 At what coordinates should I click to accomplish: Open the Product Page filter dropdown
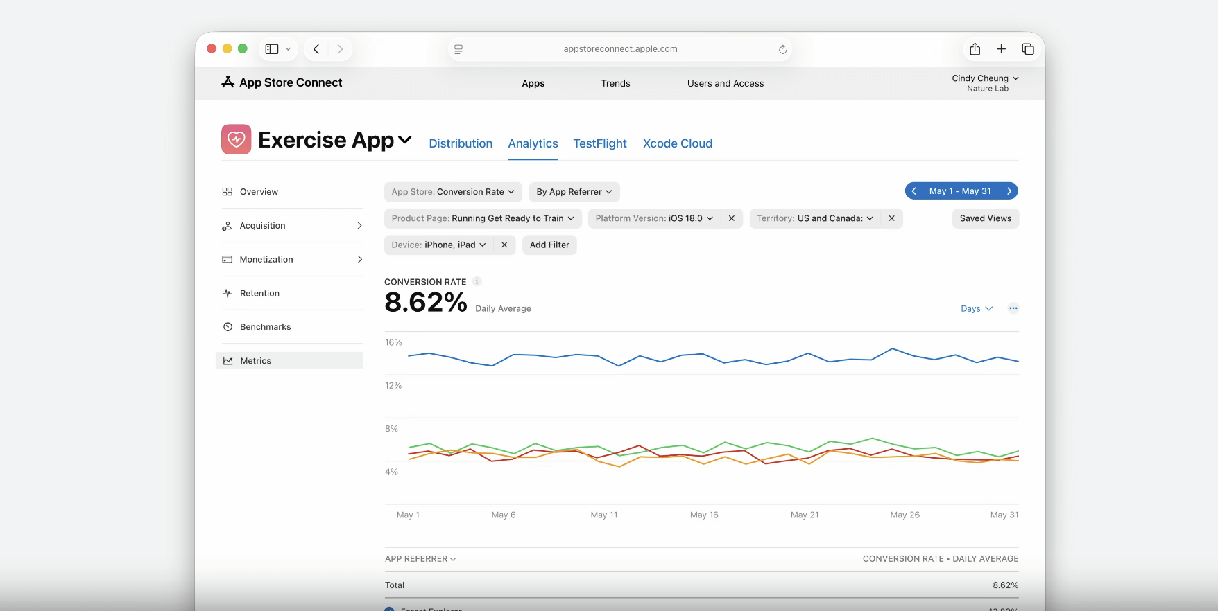pyautogui.click(x=483, y=218)
